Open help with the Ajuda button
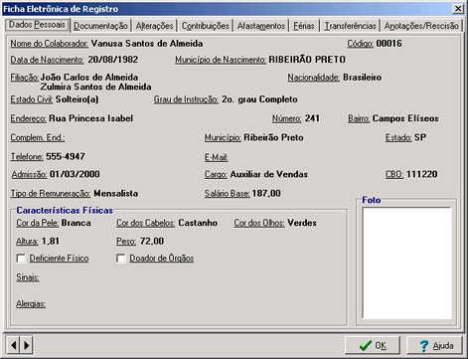468x359 pixels. pos(434,346)
